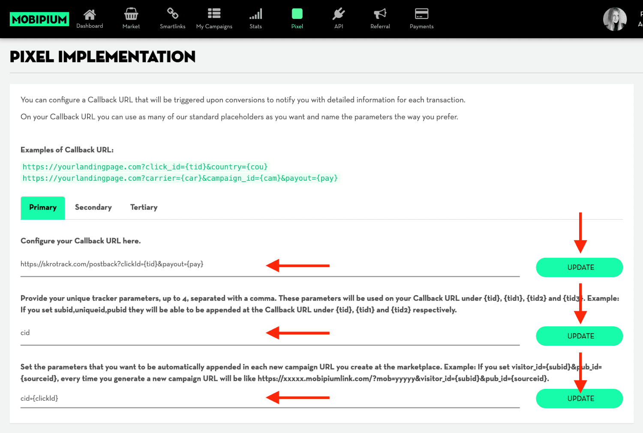Switch to the Primary tab

pyautogui.click(x=43, y=208)
